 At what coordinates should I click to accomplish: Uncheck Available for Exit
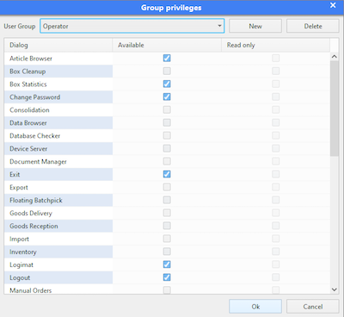pos(167,174)
